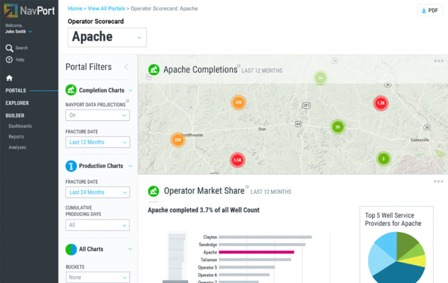Click the Operator Market Share green rig icon
Screen dimensions: 448x283
(153, 191)
